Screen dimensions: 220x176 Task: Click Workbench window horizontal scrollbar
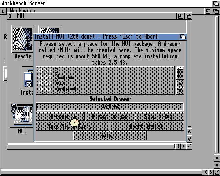tap(101, 173)
